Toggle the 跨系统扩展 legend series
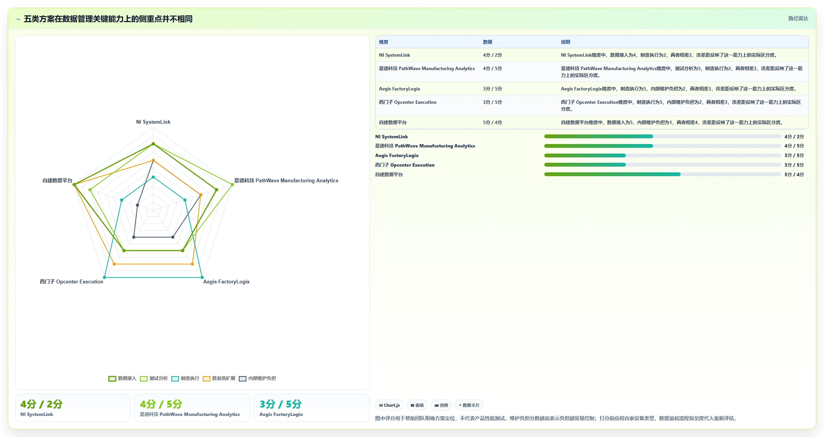 tap(219, 378)
